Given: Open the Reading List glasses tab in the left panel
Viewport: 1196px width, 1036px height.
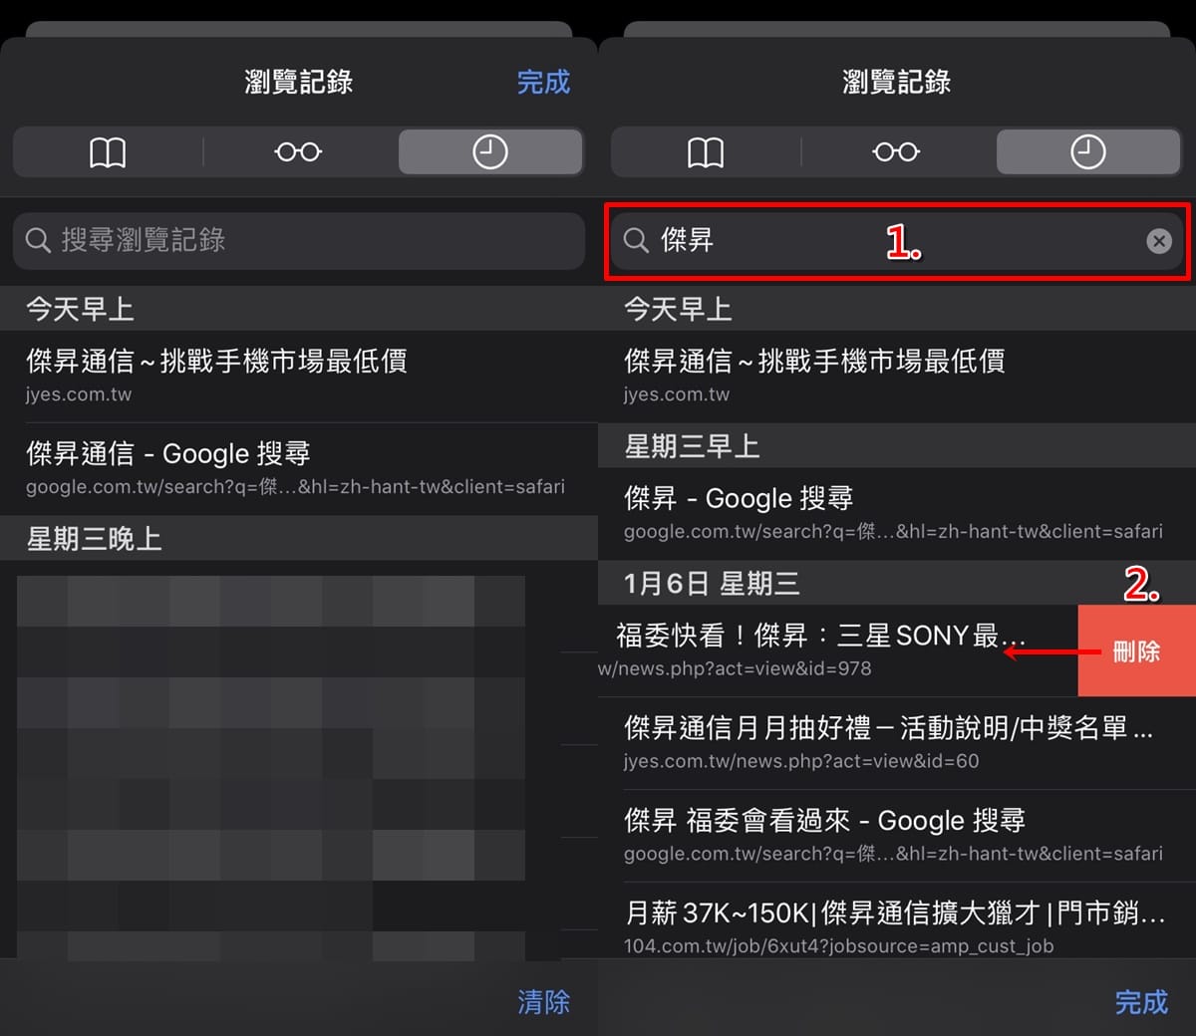Looking at the screenshot, I should coord(298,152).
